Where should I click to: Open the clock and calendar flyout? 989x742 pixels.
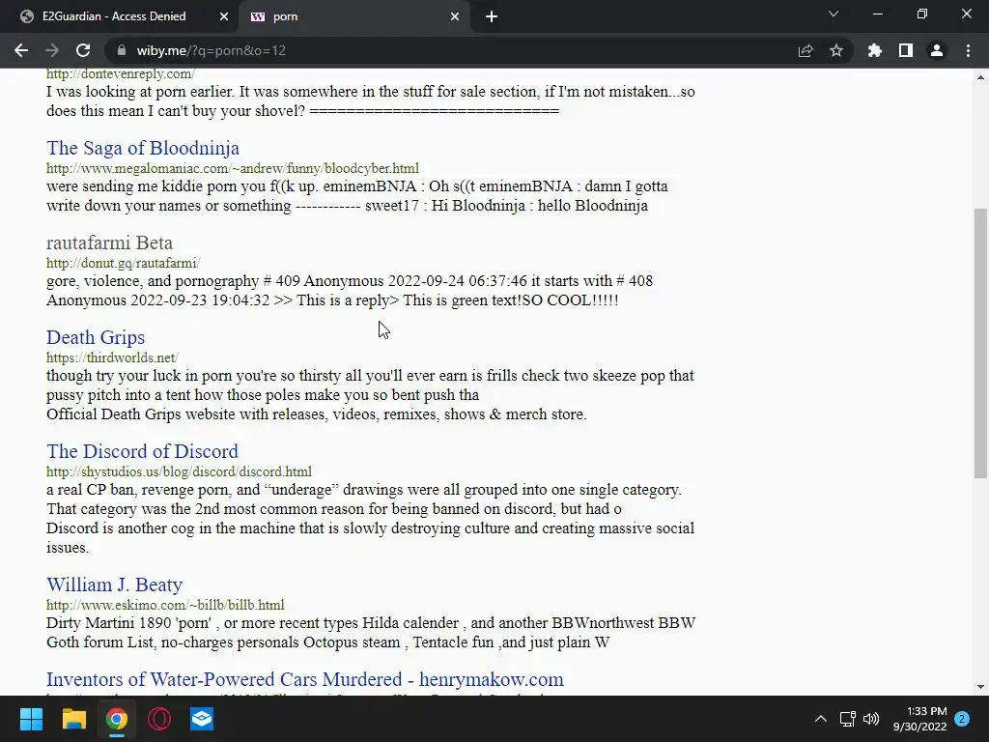[919, 719]
